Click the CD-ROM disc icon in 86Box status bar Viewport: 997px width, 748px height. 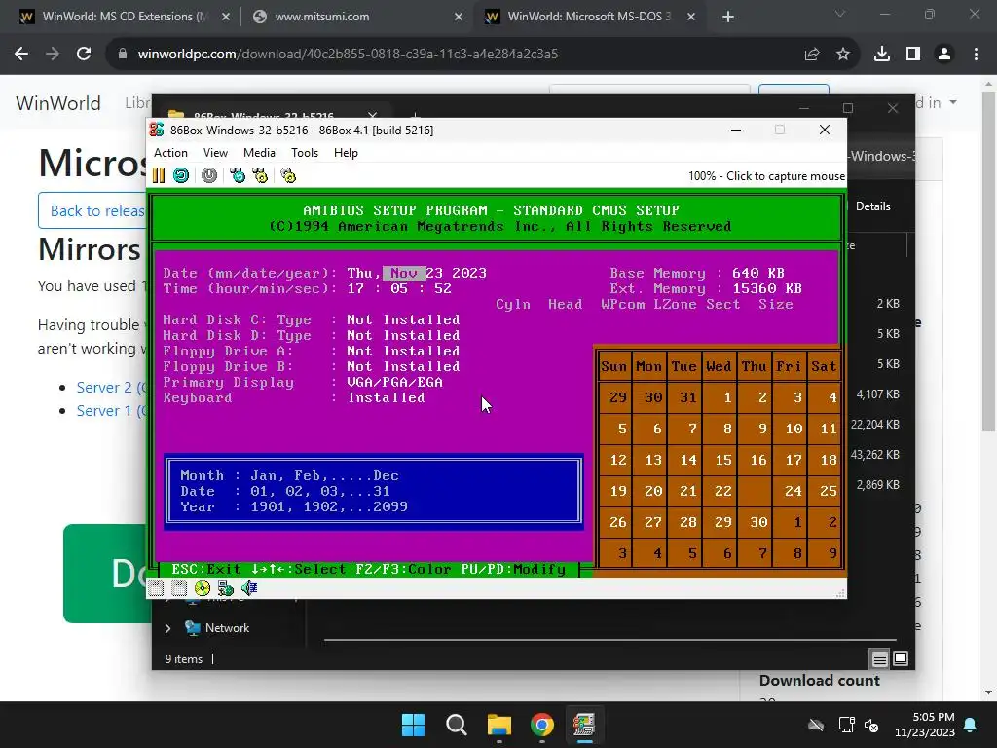coord(203,588)
